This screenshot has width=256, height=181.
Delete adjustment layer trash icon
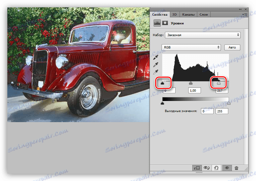[236, 168]
